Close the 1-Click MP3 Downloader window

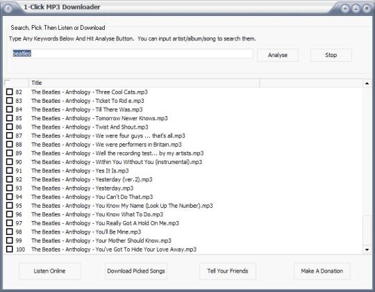point(367,9)
